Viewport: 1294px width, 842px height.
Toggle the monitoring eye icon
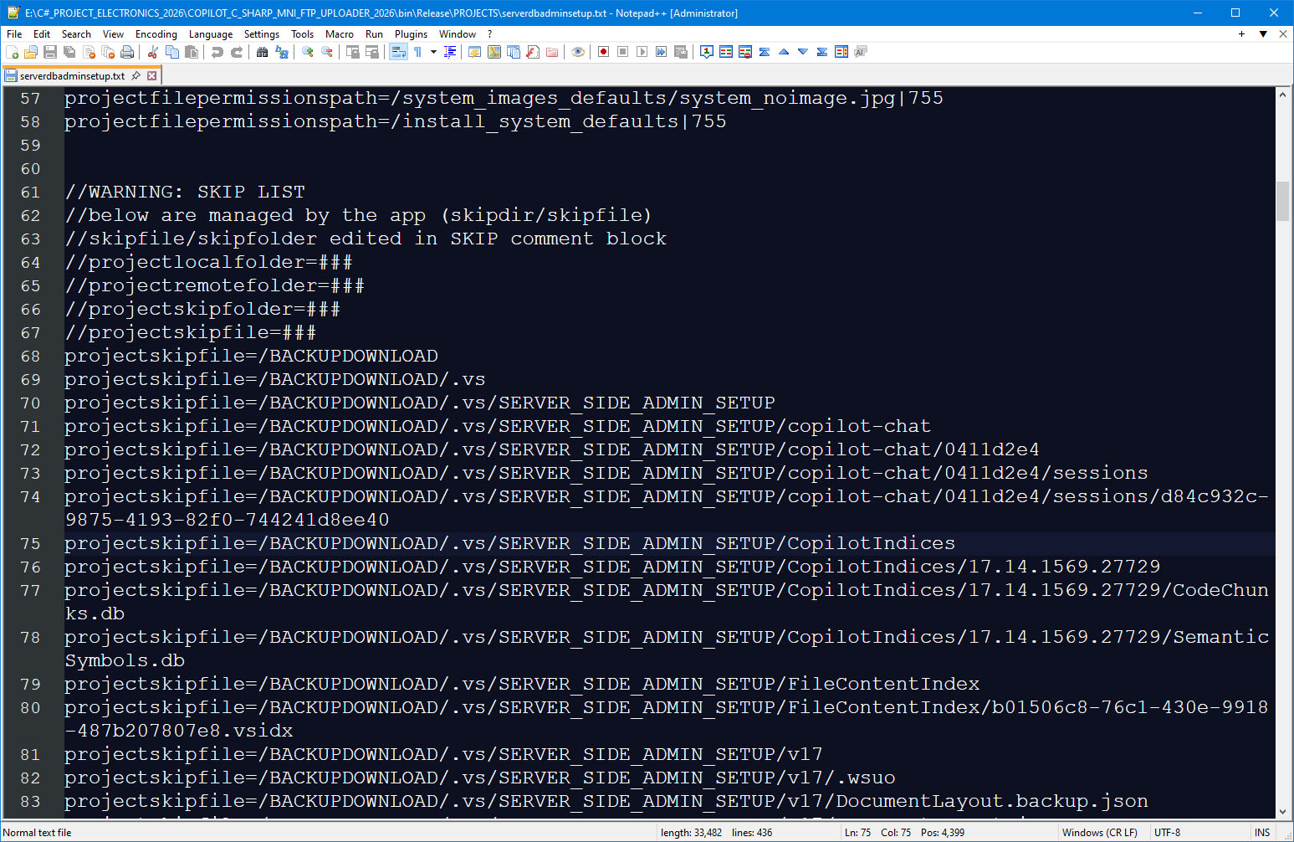(x=578, y=52)
